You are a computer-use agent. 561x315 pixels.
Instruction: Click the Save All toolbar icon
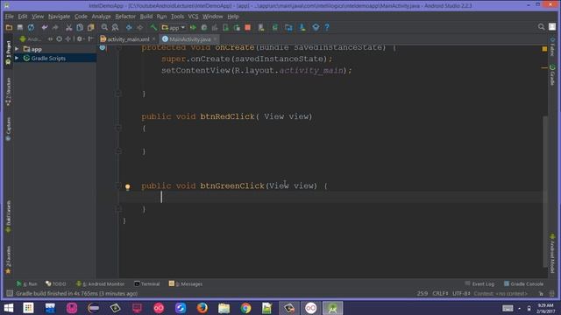(x=20, y=27)
